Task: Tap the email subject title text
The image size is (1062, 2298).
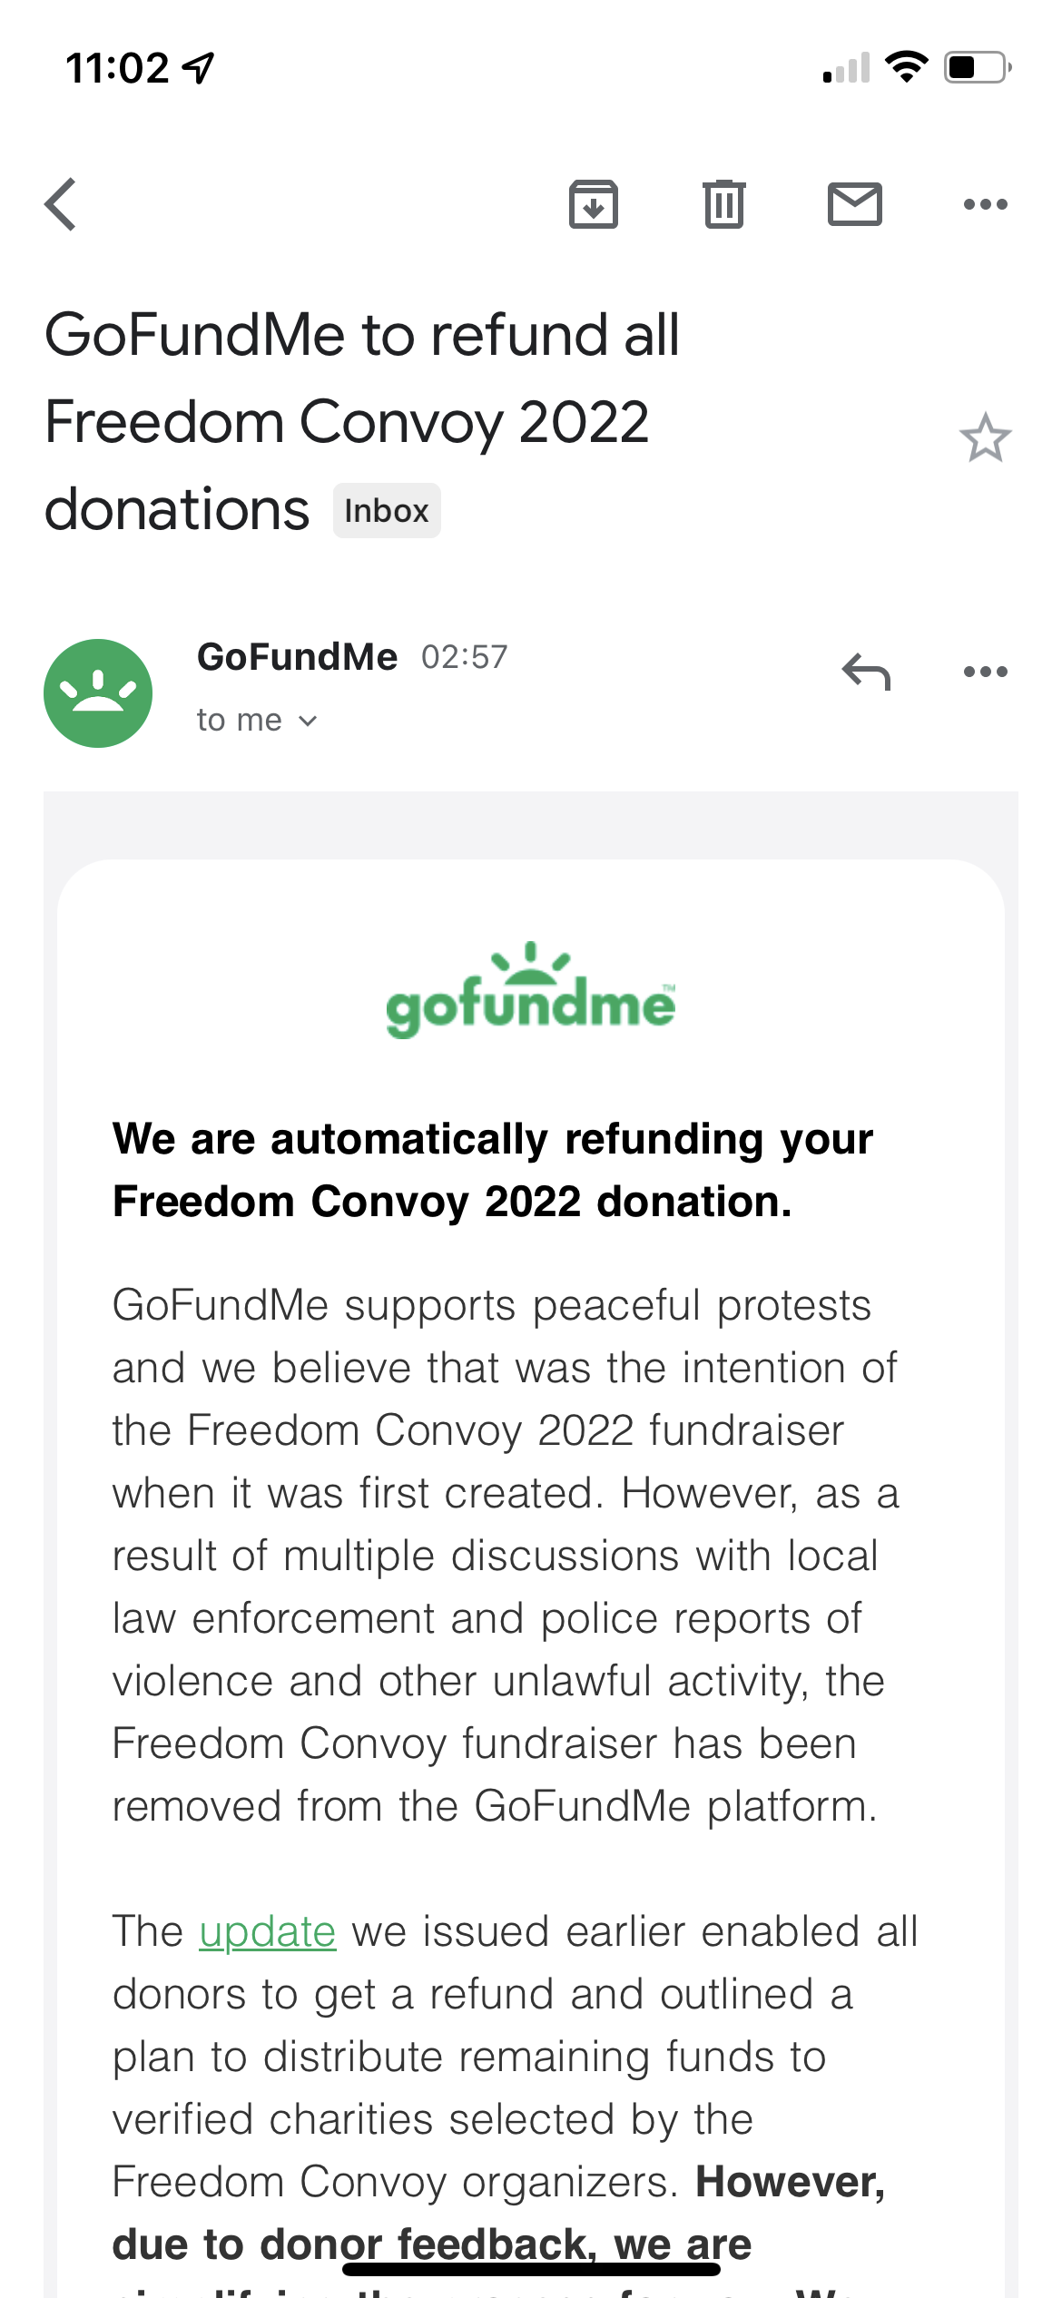Action: (x=361, y=422)
